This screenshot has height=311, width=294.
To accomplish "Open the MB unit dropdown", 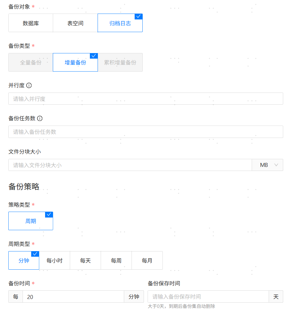I will [x=267, y=165].
